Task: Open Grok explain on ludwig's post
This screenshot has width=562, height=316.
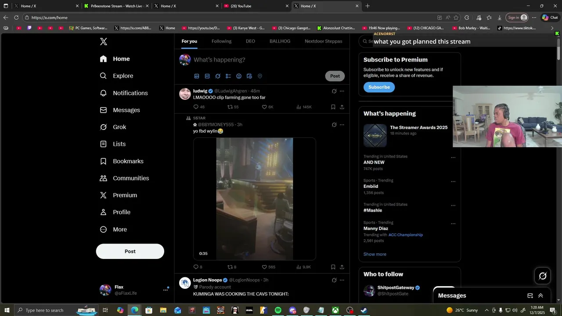Action: coord(334,91)
